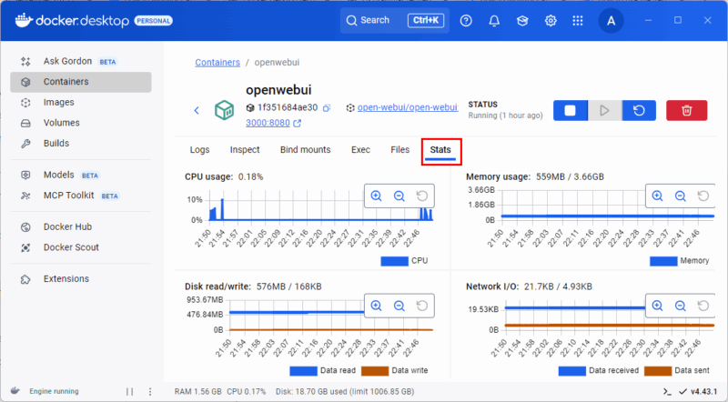Zoom in on the Network I/O chart
Viewport: 728px width, 402px height.
657,306
